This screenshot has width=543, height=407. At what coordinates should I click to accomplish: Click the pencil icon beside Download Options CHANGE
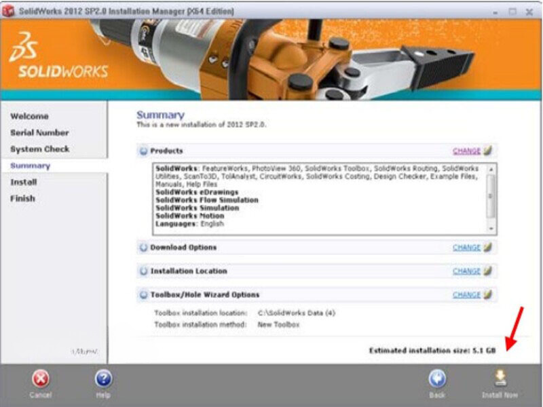coord(487,247)
